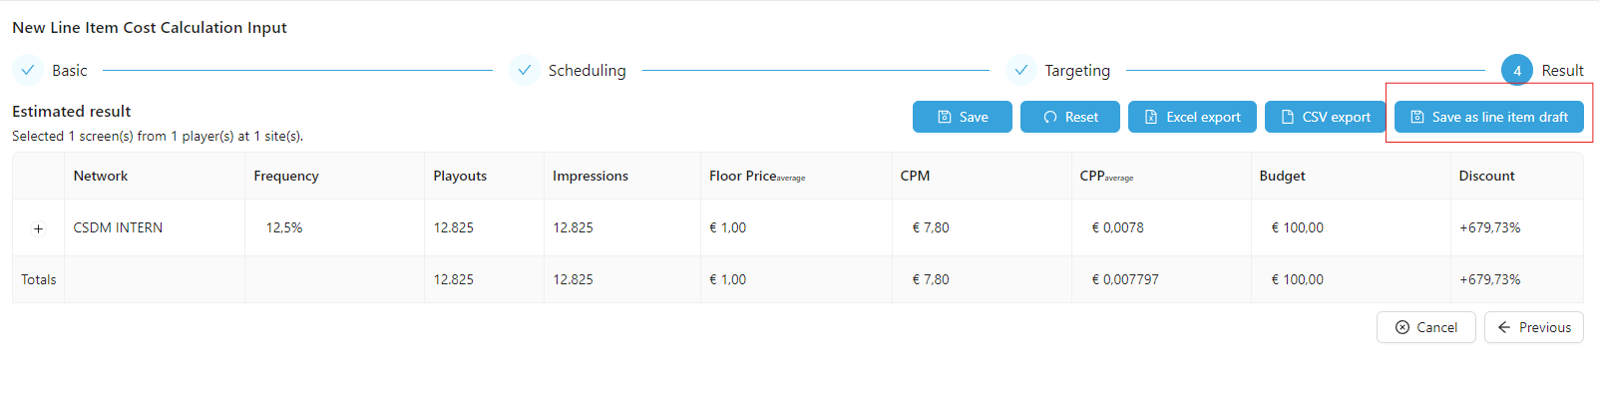This screenshot has width=1599, height=411.
Task: Click the Previous left arrow icon
Action: point(1504,327)
